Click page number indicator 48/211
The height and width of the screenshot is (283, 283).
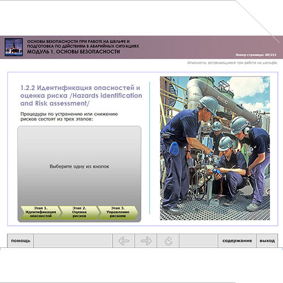click(x=256, y=55)
